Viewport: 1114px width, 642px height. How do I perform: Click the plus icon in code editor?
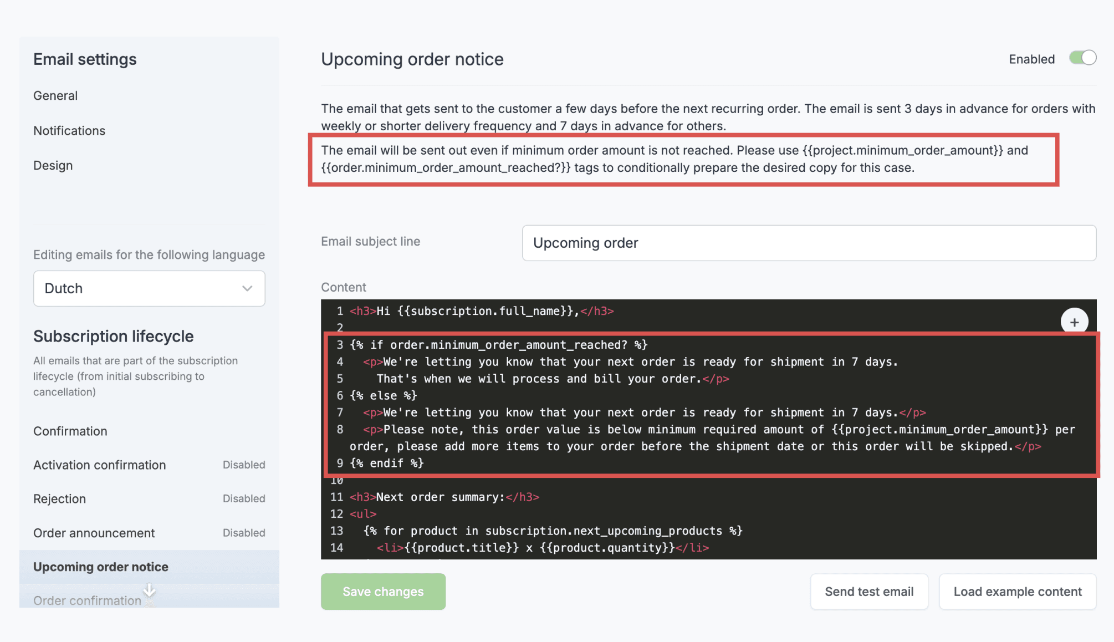(x=1074, y=322)
